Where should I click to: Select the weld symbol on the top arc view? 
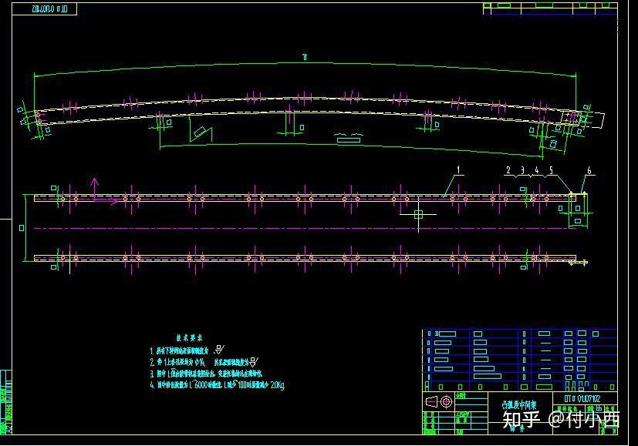click(349, 135)
